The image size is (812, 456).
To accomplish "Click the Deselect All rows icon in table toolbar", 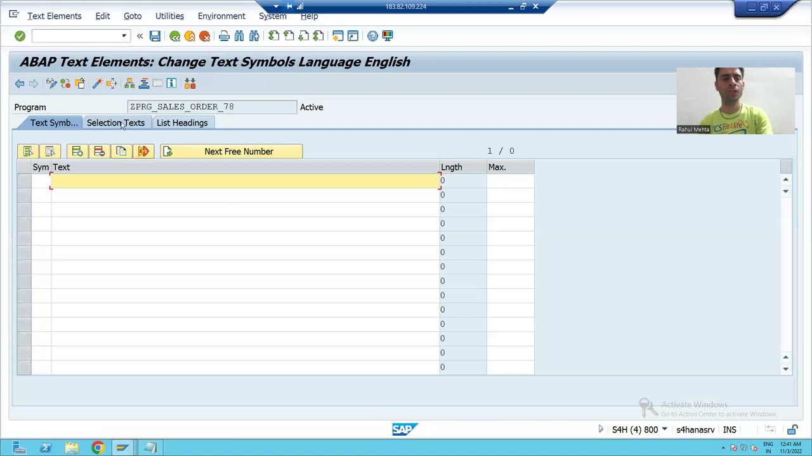I will coord(50,151).
